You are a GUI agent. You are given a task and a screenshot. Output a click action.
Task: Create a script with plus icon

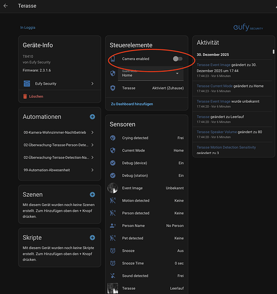pyautogui.click(x=92, y=238)
